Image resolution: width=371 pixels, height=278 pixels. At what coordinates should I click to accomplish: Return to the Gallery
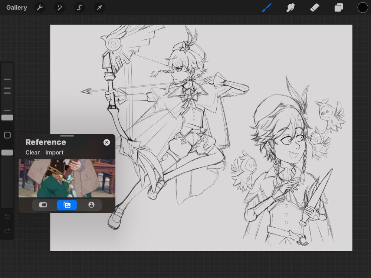click(17, 7)
